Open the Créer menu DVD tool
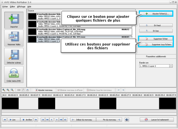Screen dimensions: 178x129 pyautogui.click(x=14, y=74)
